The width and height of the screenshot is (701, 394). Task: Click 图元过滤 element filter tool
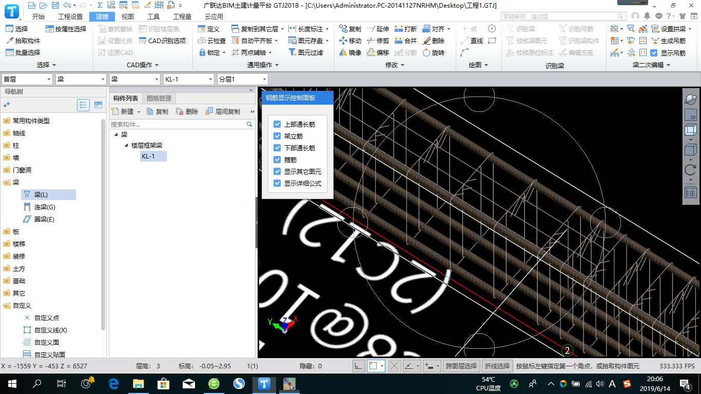pyautogui.click(x=306, y=53)
